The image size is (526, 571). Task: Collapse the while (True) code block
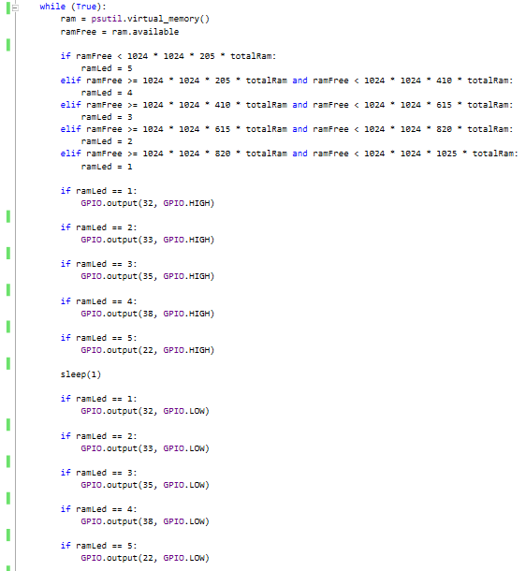[15, 7]
